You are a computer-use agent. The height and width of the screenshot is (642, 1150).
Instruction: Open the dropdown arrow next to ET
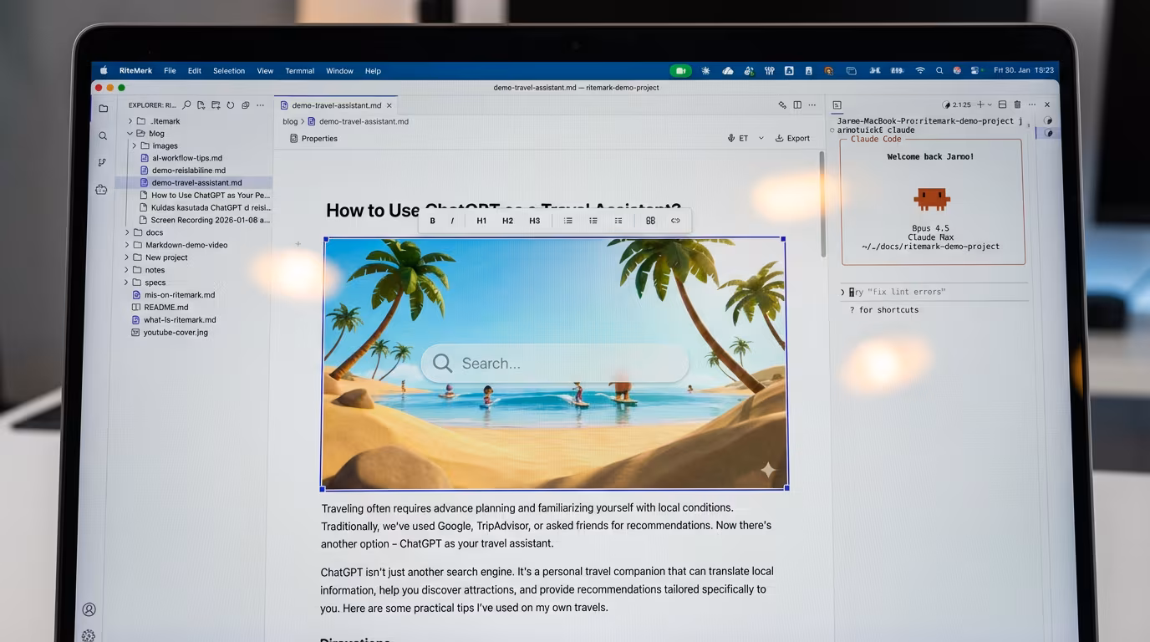click(x=761, y=139)
